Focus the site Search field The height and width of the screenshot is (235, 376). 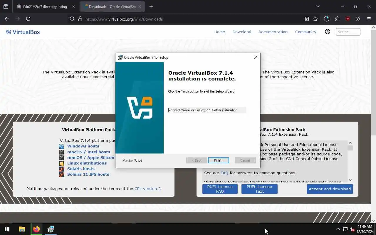click(x=348, y=32)
